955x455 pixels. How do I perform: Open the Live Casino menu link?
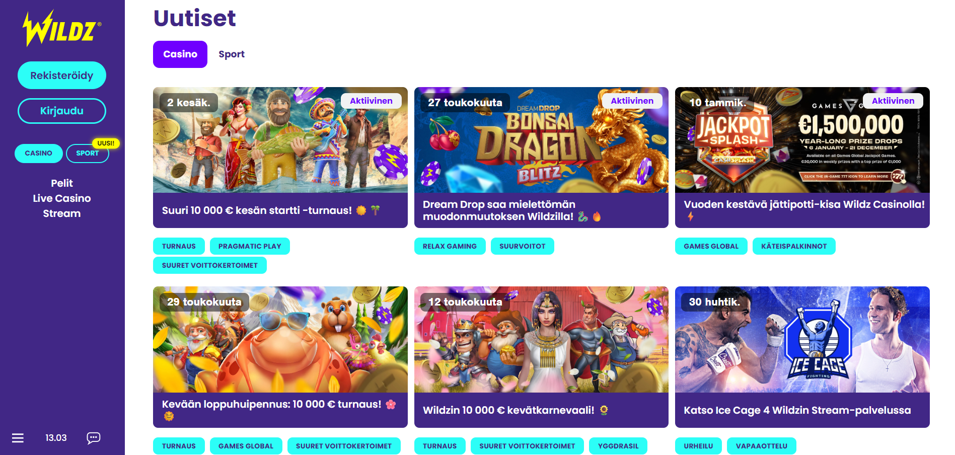[x=62, y=198]
